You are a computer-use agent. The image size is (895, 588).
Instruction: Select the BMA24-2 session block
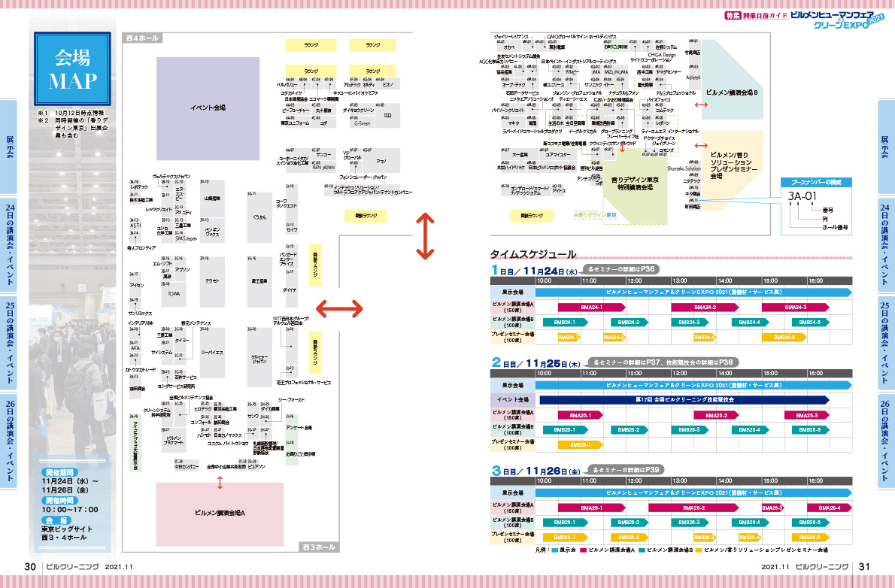point(705,307)
